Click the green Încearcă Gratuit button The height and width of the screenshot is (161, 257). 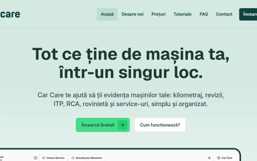tap(103, 125)
